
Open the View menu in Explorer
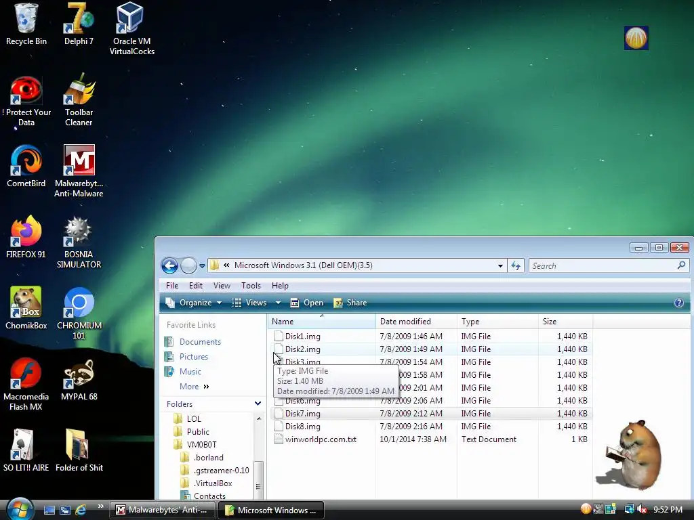pos(222,286)
